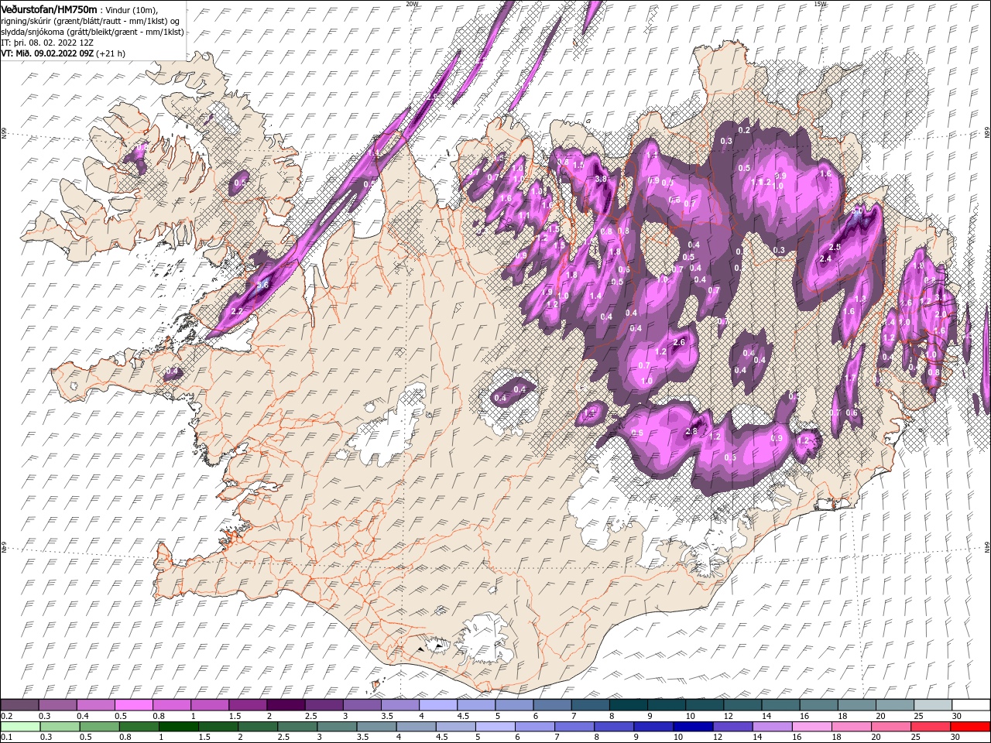Pick the palest green 0.1 rain legend swatch
The image size is (991, 743).
tap(20, 727)
